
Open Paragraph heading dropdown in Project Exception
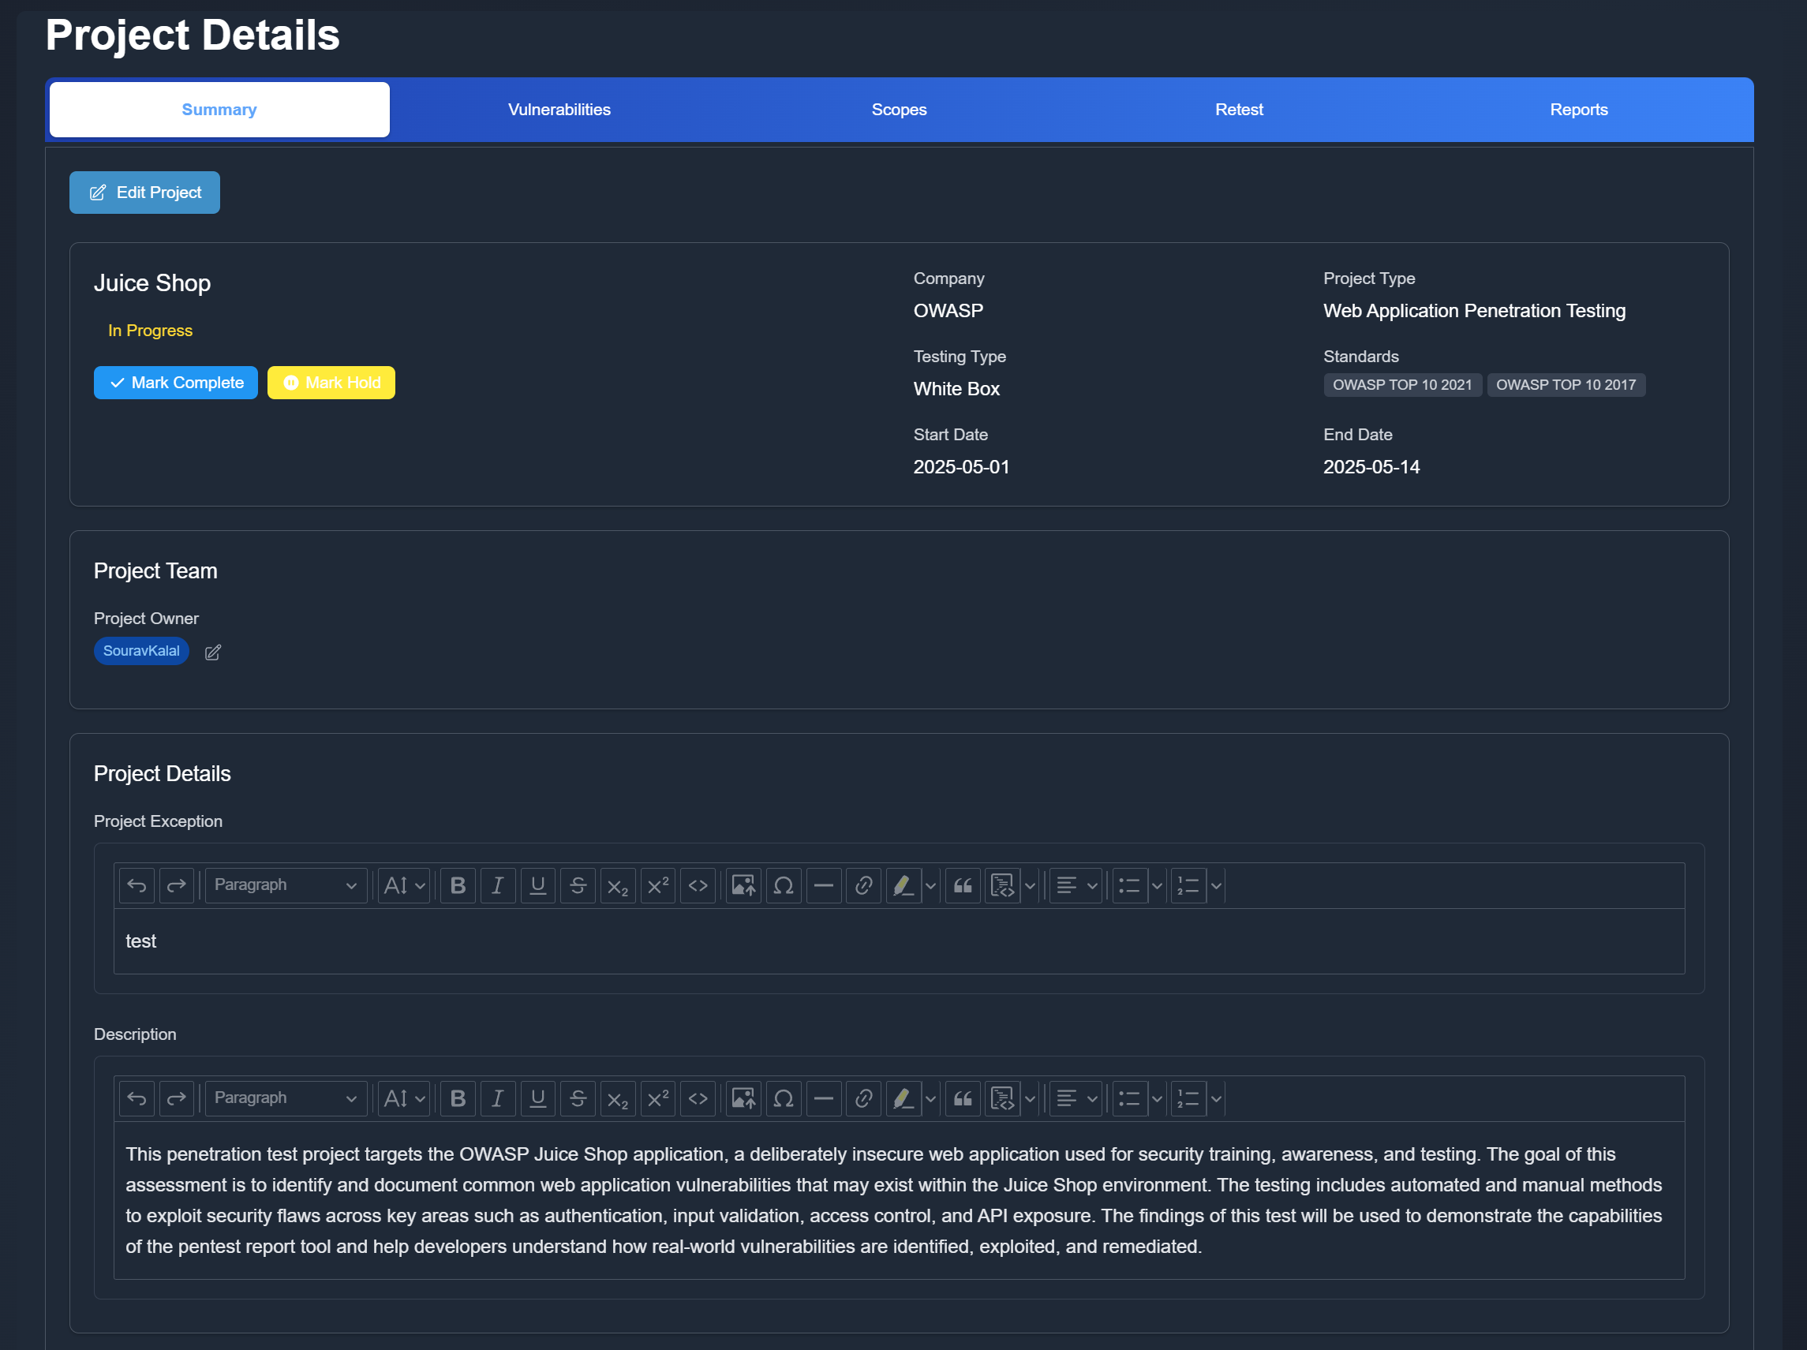285,885
